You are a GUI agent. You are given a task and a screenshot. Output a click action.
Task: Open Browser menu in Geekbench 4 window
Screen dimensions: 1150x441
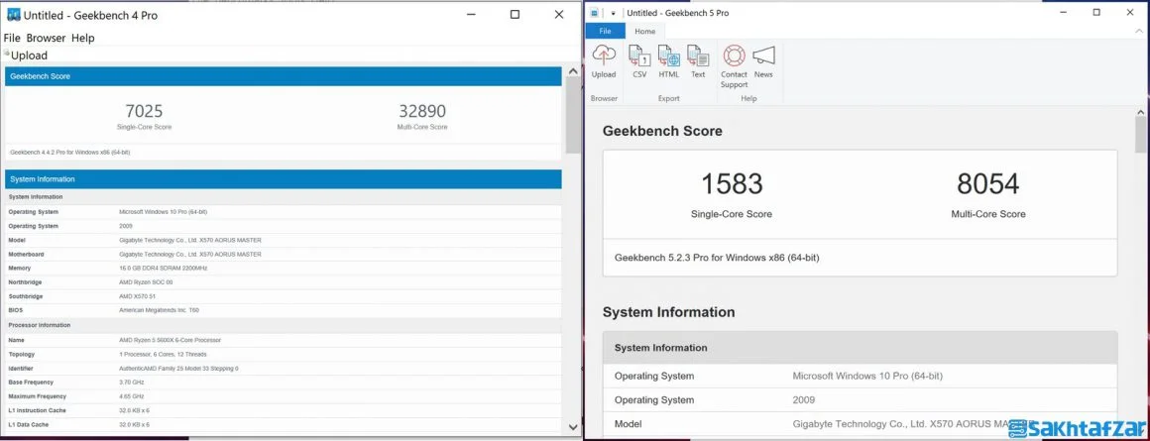(x=46, y=38)
